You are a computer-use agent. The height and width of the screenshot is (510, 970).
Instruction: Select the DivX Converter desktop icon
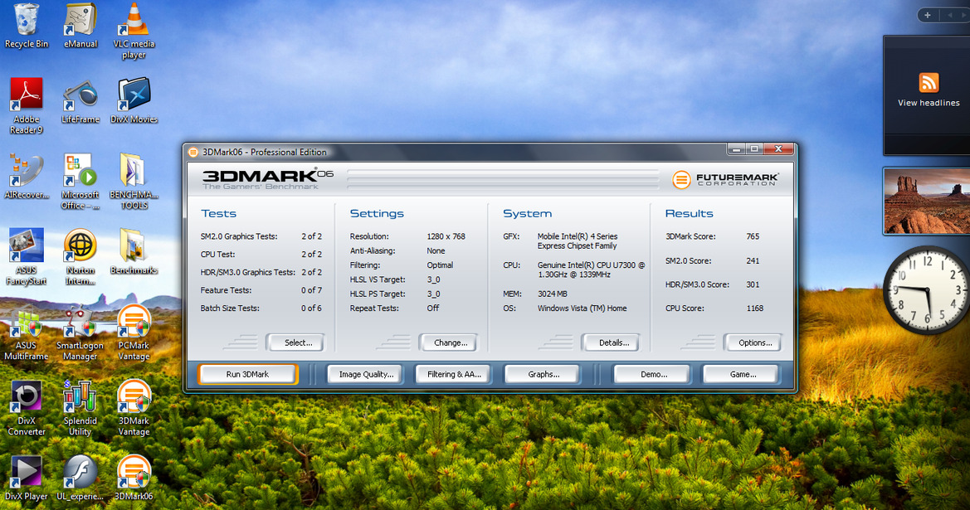click(26, 407)
